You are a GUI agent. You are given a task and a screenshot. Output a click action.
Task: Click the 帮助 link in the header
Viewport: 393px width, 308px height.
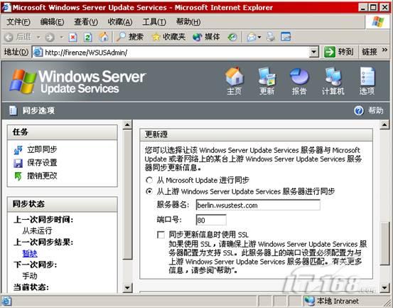pyautogui.click(x=375, y=110)
